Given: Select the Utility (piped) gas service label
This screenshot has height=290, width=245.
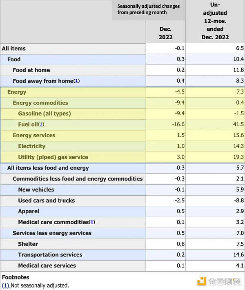Looking at the screenshot, I should point(53,157).
